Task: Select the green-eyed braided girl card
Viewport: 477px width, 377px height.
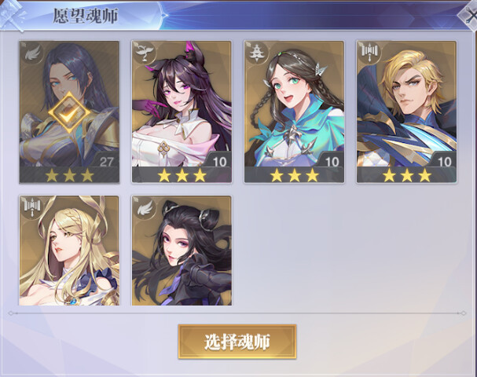Action: pos(294,112)
